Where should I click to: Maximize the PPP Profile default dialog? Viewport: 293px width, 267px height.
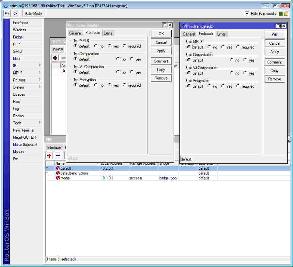tap(278, 26)
